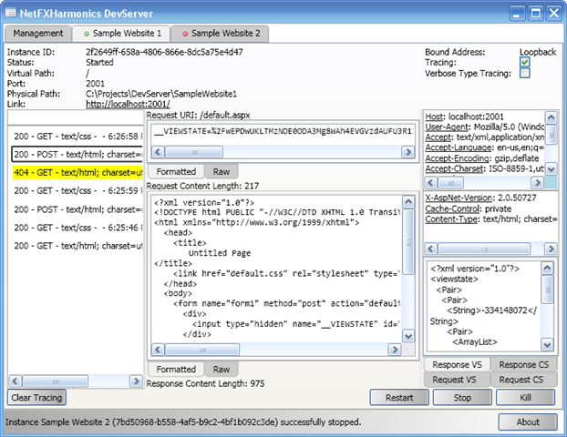Click the Restart button

coord(399,398)
